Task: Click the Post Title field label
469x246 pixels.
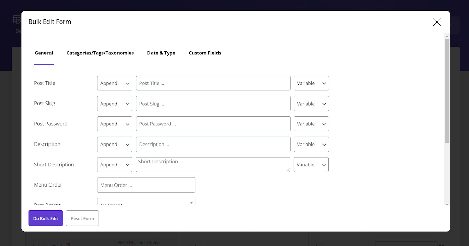Action: pos(44,83)
